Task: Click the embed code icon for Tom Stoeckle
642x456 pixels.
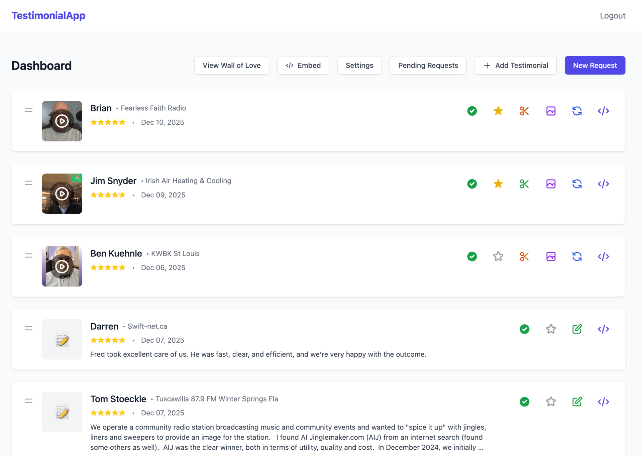Action: pyautogui.click(x=603, y=402)
